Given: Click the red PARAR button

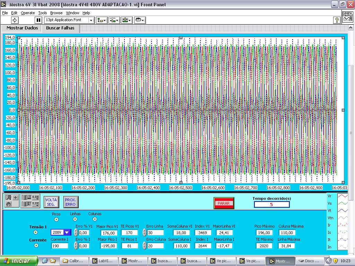Looking at the screenshot, I should click(224, 203).
